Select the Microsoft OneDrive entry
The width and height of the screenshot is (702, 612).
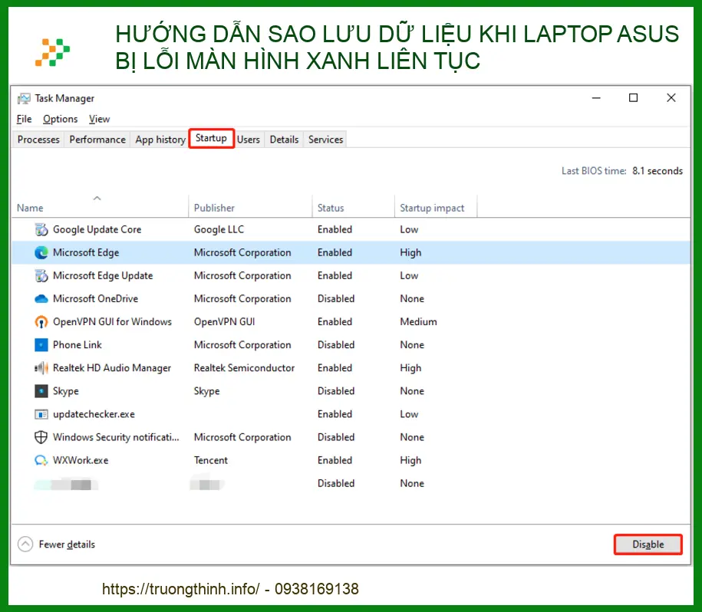point(95,299)
